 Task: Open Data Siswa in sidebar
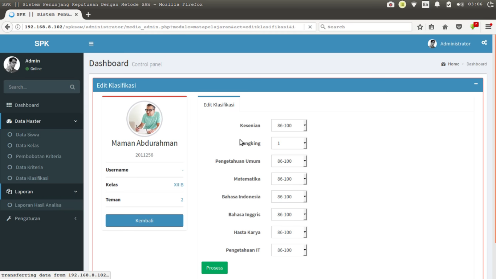coord(28,134)
